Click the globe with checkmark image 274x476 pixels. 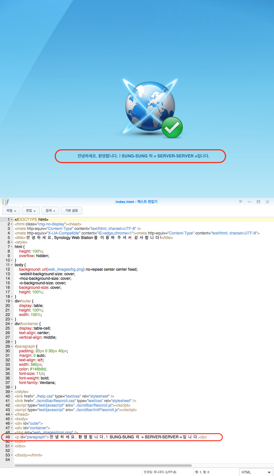tap(153, 108)
